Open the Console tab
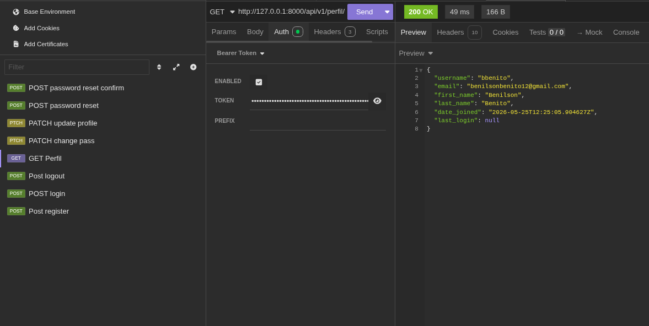The height and width of the screenshot is (326, 649). tap(626, 32)
